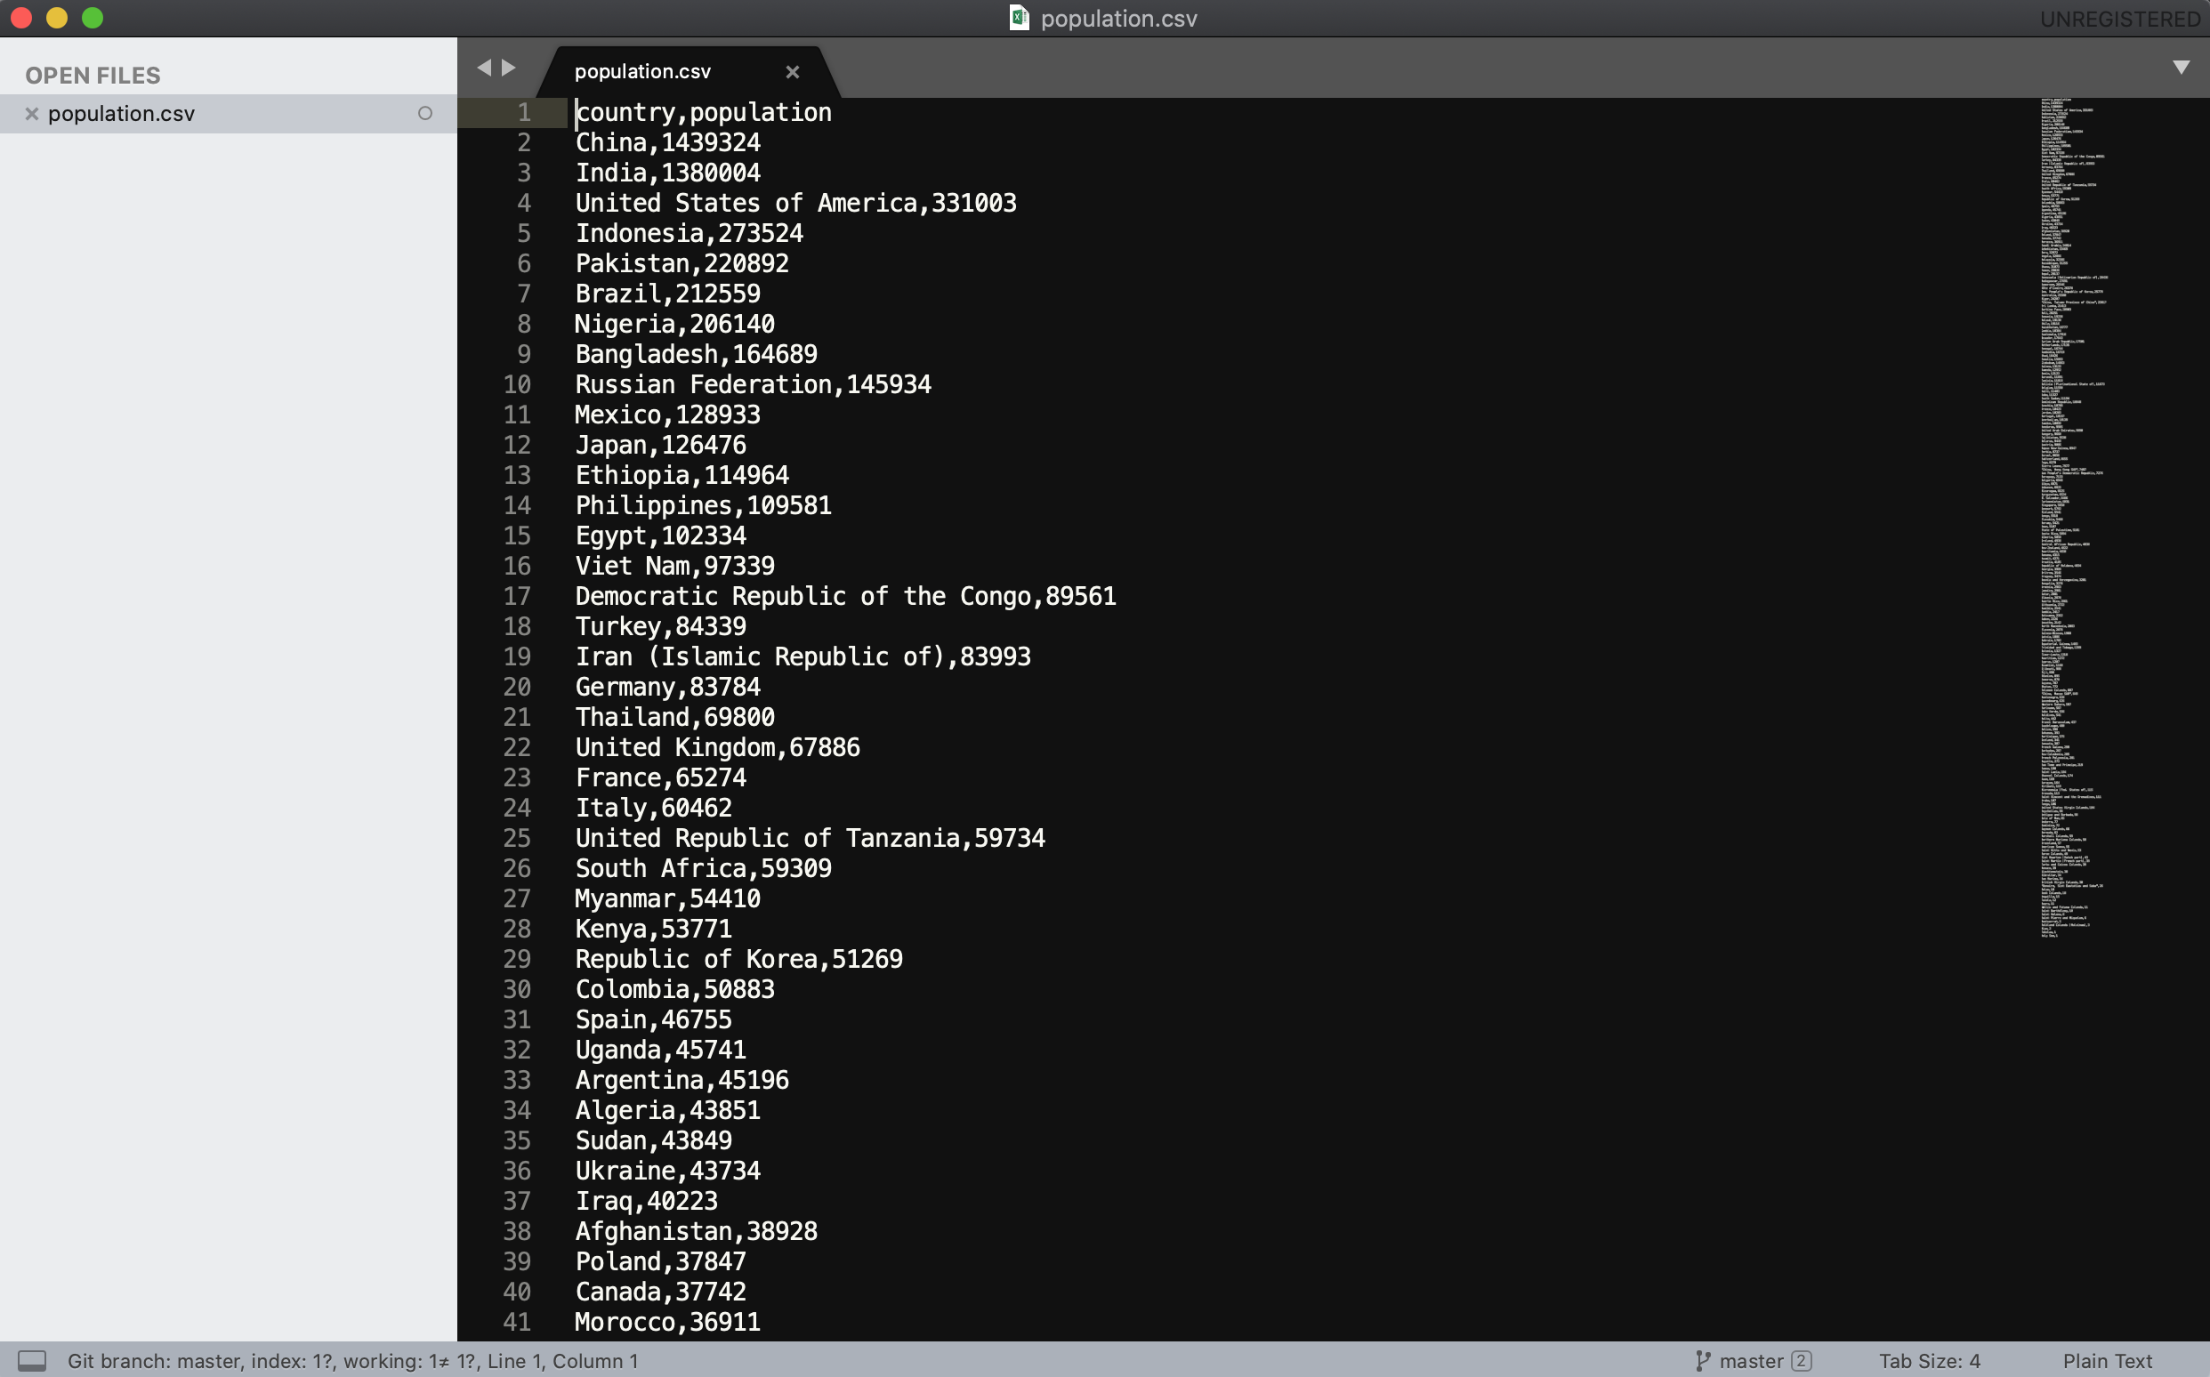Place cursor in 'country,population' header line
Viewport: 2210px width, 1377px height.
703,112
